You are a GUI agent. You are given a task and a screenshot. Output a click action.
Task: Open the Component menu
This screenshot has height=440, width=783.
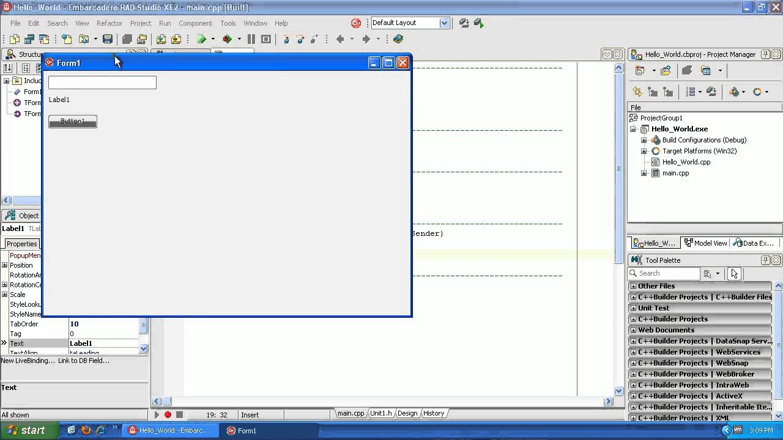tap(195, 23)
